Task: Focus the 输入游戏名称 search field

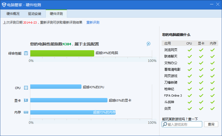Action: point(182,124)
